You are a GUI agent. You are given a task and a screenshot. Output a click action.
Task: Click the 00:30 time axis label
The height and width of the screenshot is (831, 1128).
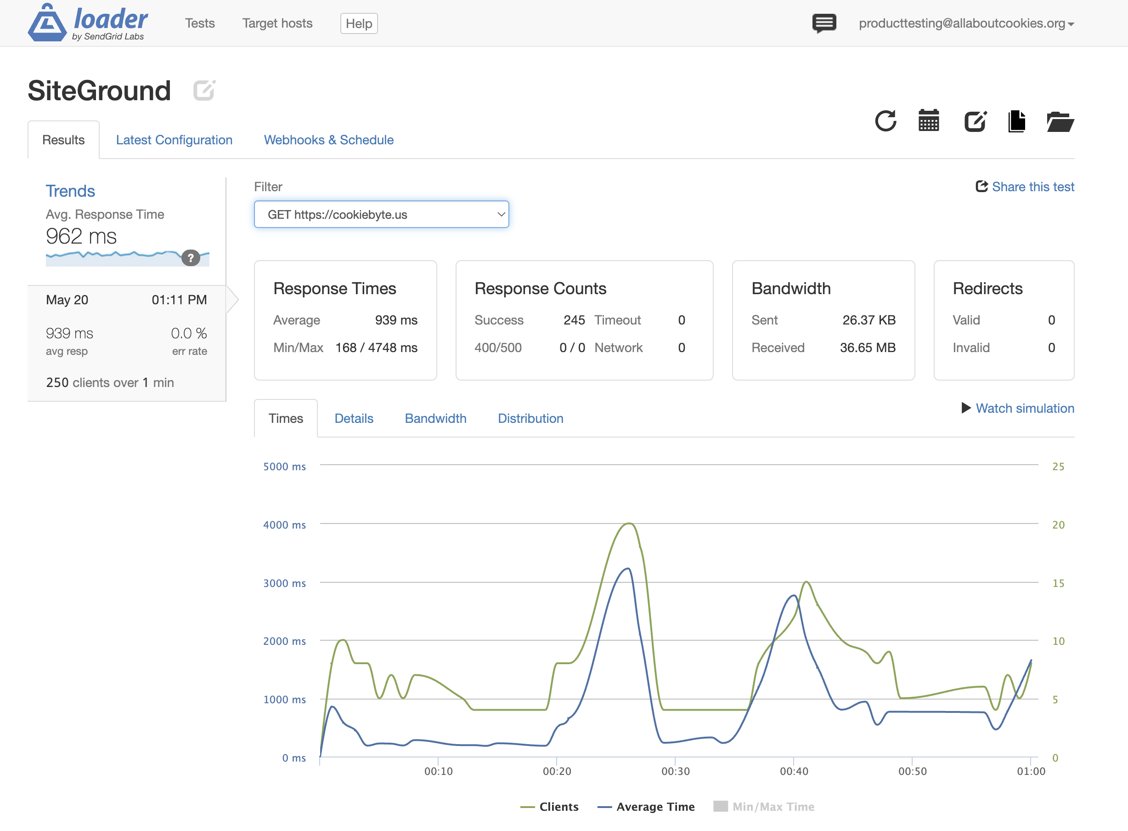pyautogui.click(x=675, y=771)
